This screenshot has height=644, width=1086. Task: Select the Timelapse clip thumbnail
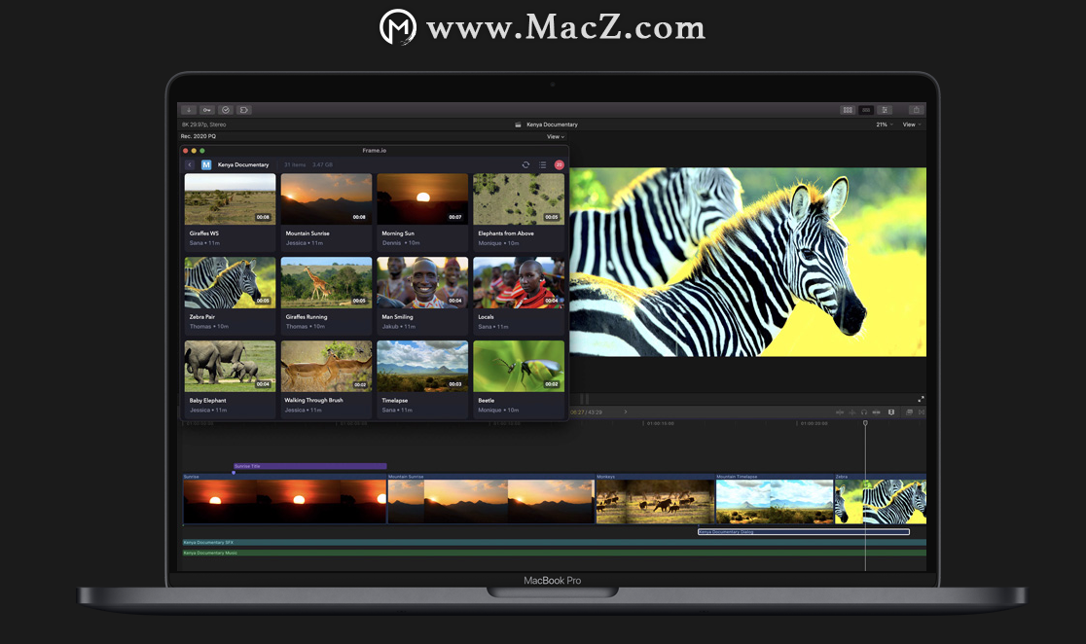[x=422, y=367]
